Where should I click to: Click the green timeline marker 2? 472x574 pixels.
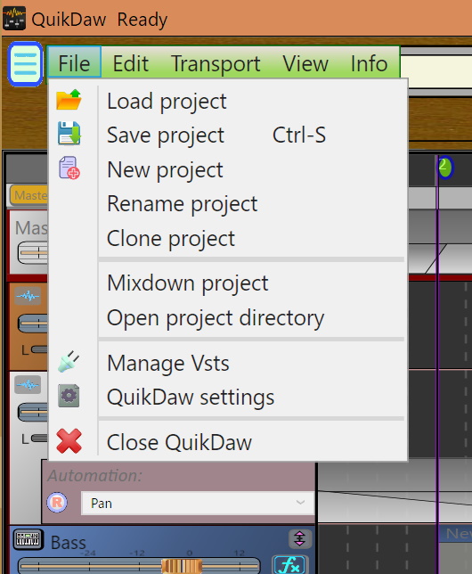click(x=444, y=167)
